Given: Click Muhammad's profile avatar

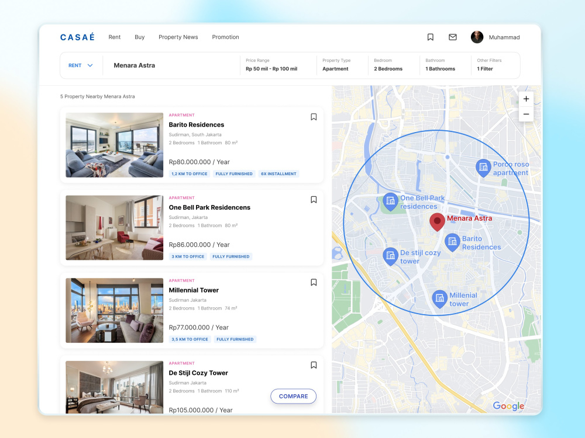Looking at the screenshot, I should point(477,37).
